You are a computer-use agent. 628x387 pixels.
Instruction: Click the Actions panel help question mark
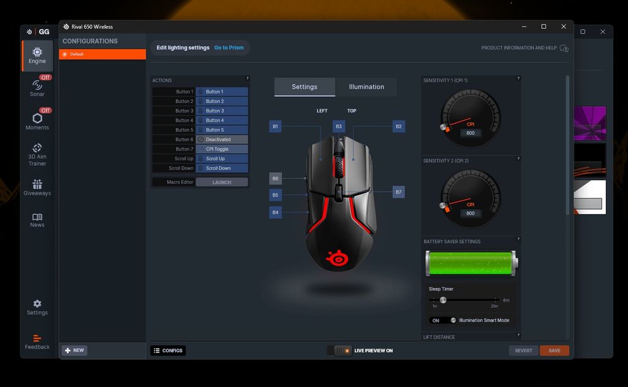point(247,78)
